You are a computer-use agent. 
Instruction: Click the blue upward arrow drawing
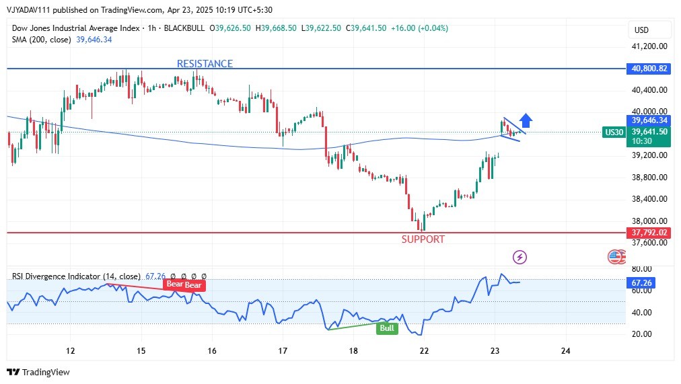tap(526, 120)
